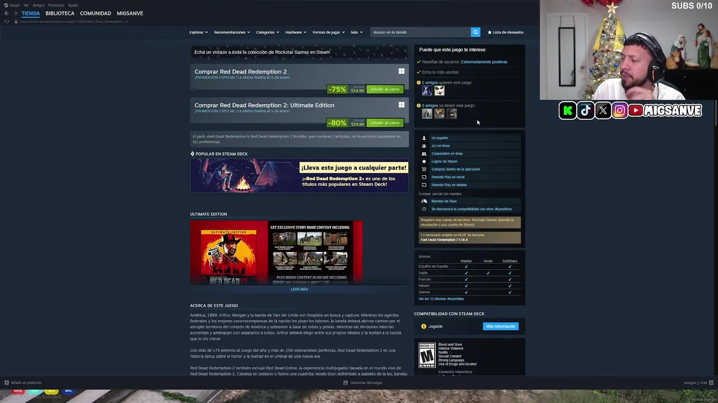Click the Steam achievements circle icon
This screenshot has width=718, height=403.
point(424,161)
